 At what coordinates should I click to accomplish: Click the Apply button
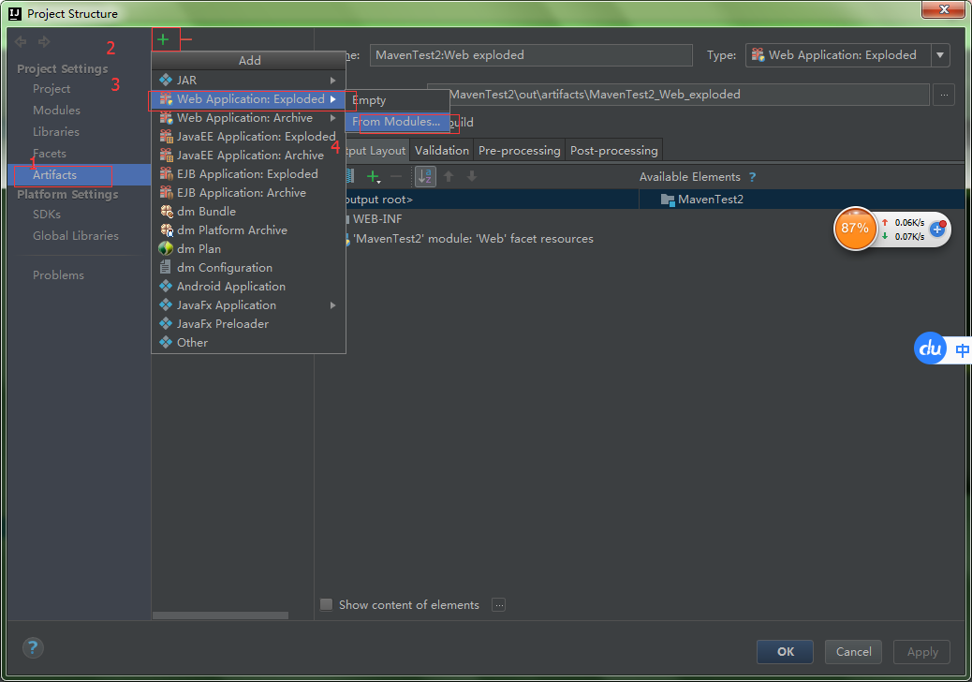[x=921, y=652]
